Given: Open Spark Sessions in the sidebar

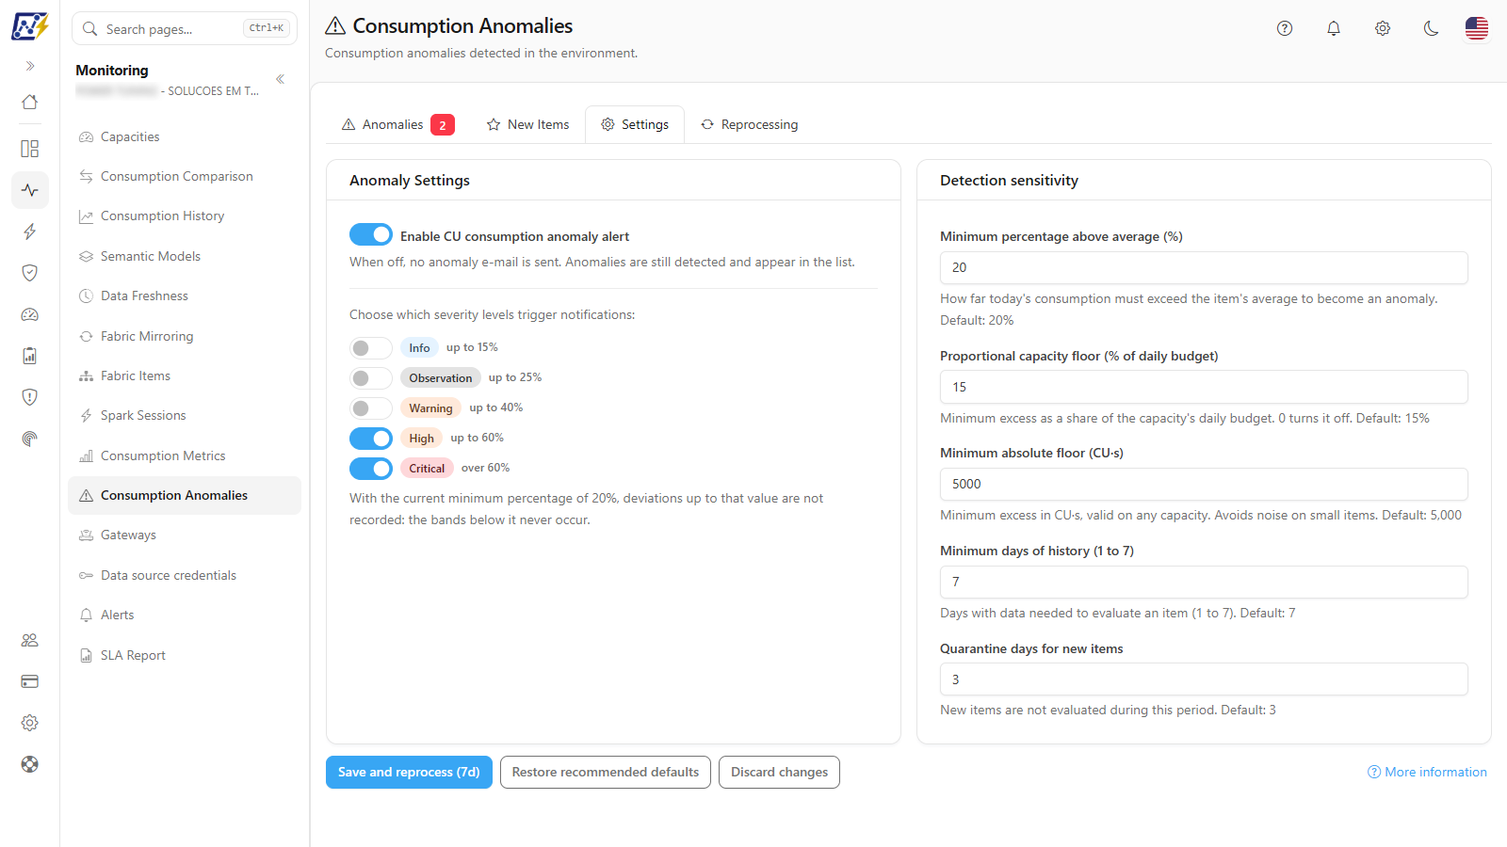Looking at the screenshot, I should pyautogui.click(x=185, y=415).
